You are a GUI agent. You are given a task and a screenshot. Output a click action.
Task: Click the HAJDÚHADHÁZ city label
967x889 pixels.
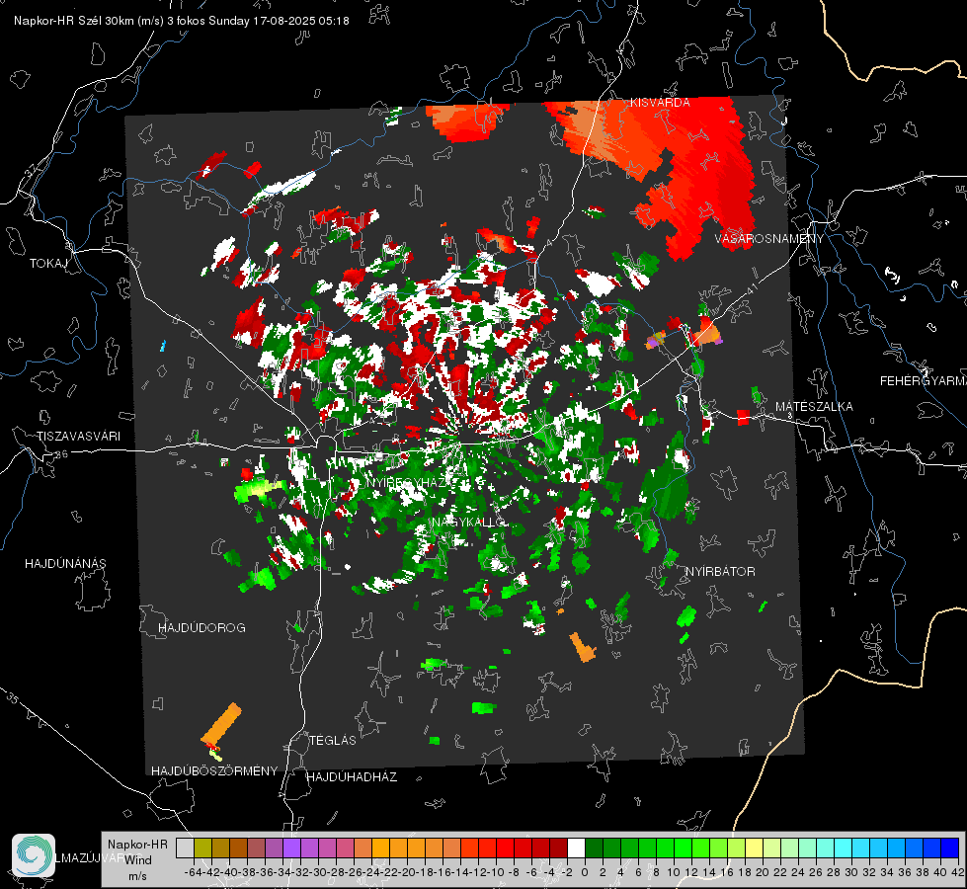[352, 776]
